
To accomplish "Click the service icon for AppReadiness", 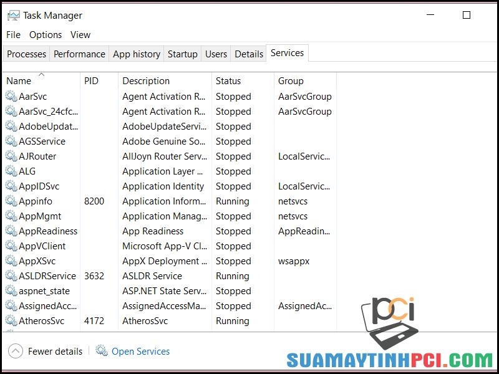I will click(x=11, y=231).
